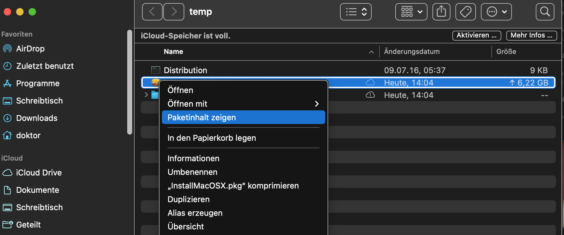The image size is (564, 235).
Task: Open the grouping options dropdown
Action: click(411, 12)
